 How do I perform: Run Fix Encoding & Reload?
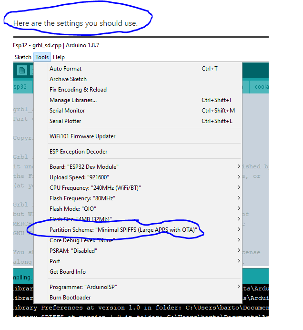click(78, 90)
